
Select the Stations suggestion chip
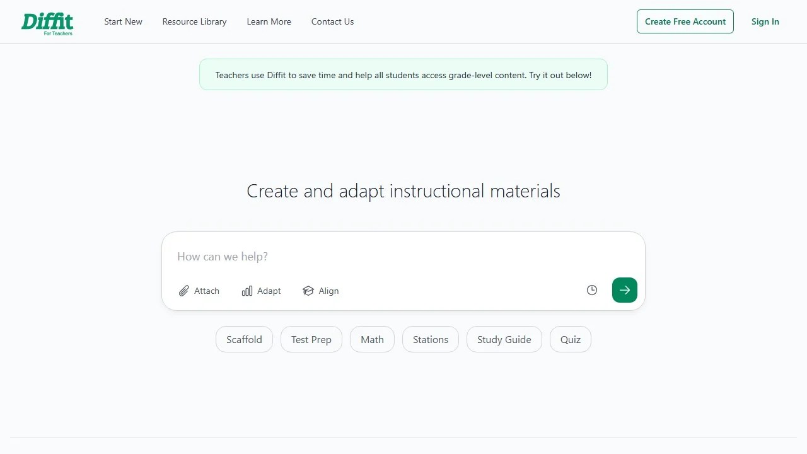tap(431, 339)
